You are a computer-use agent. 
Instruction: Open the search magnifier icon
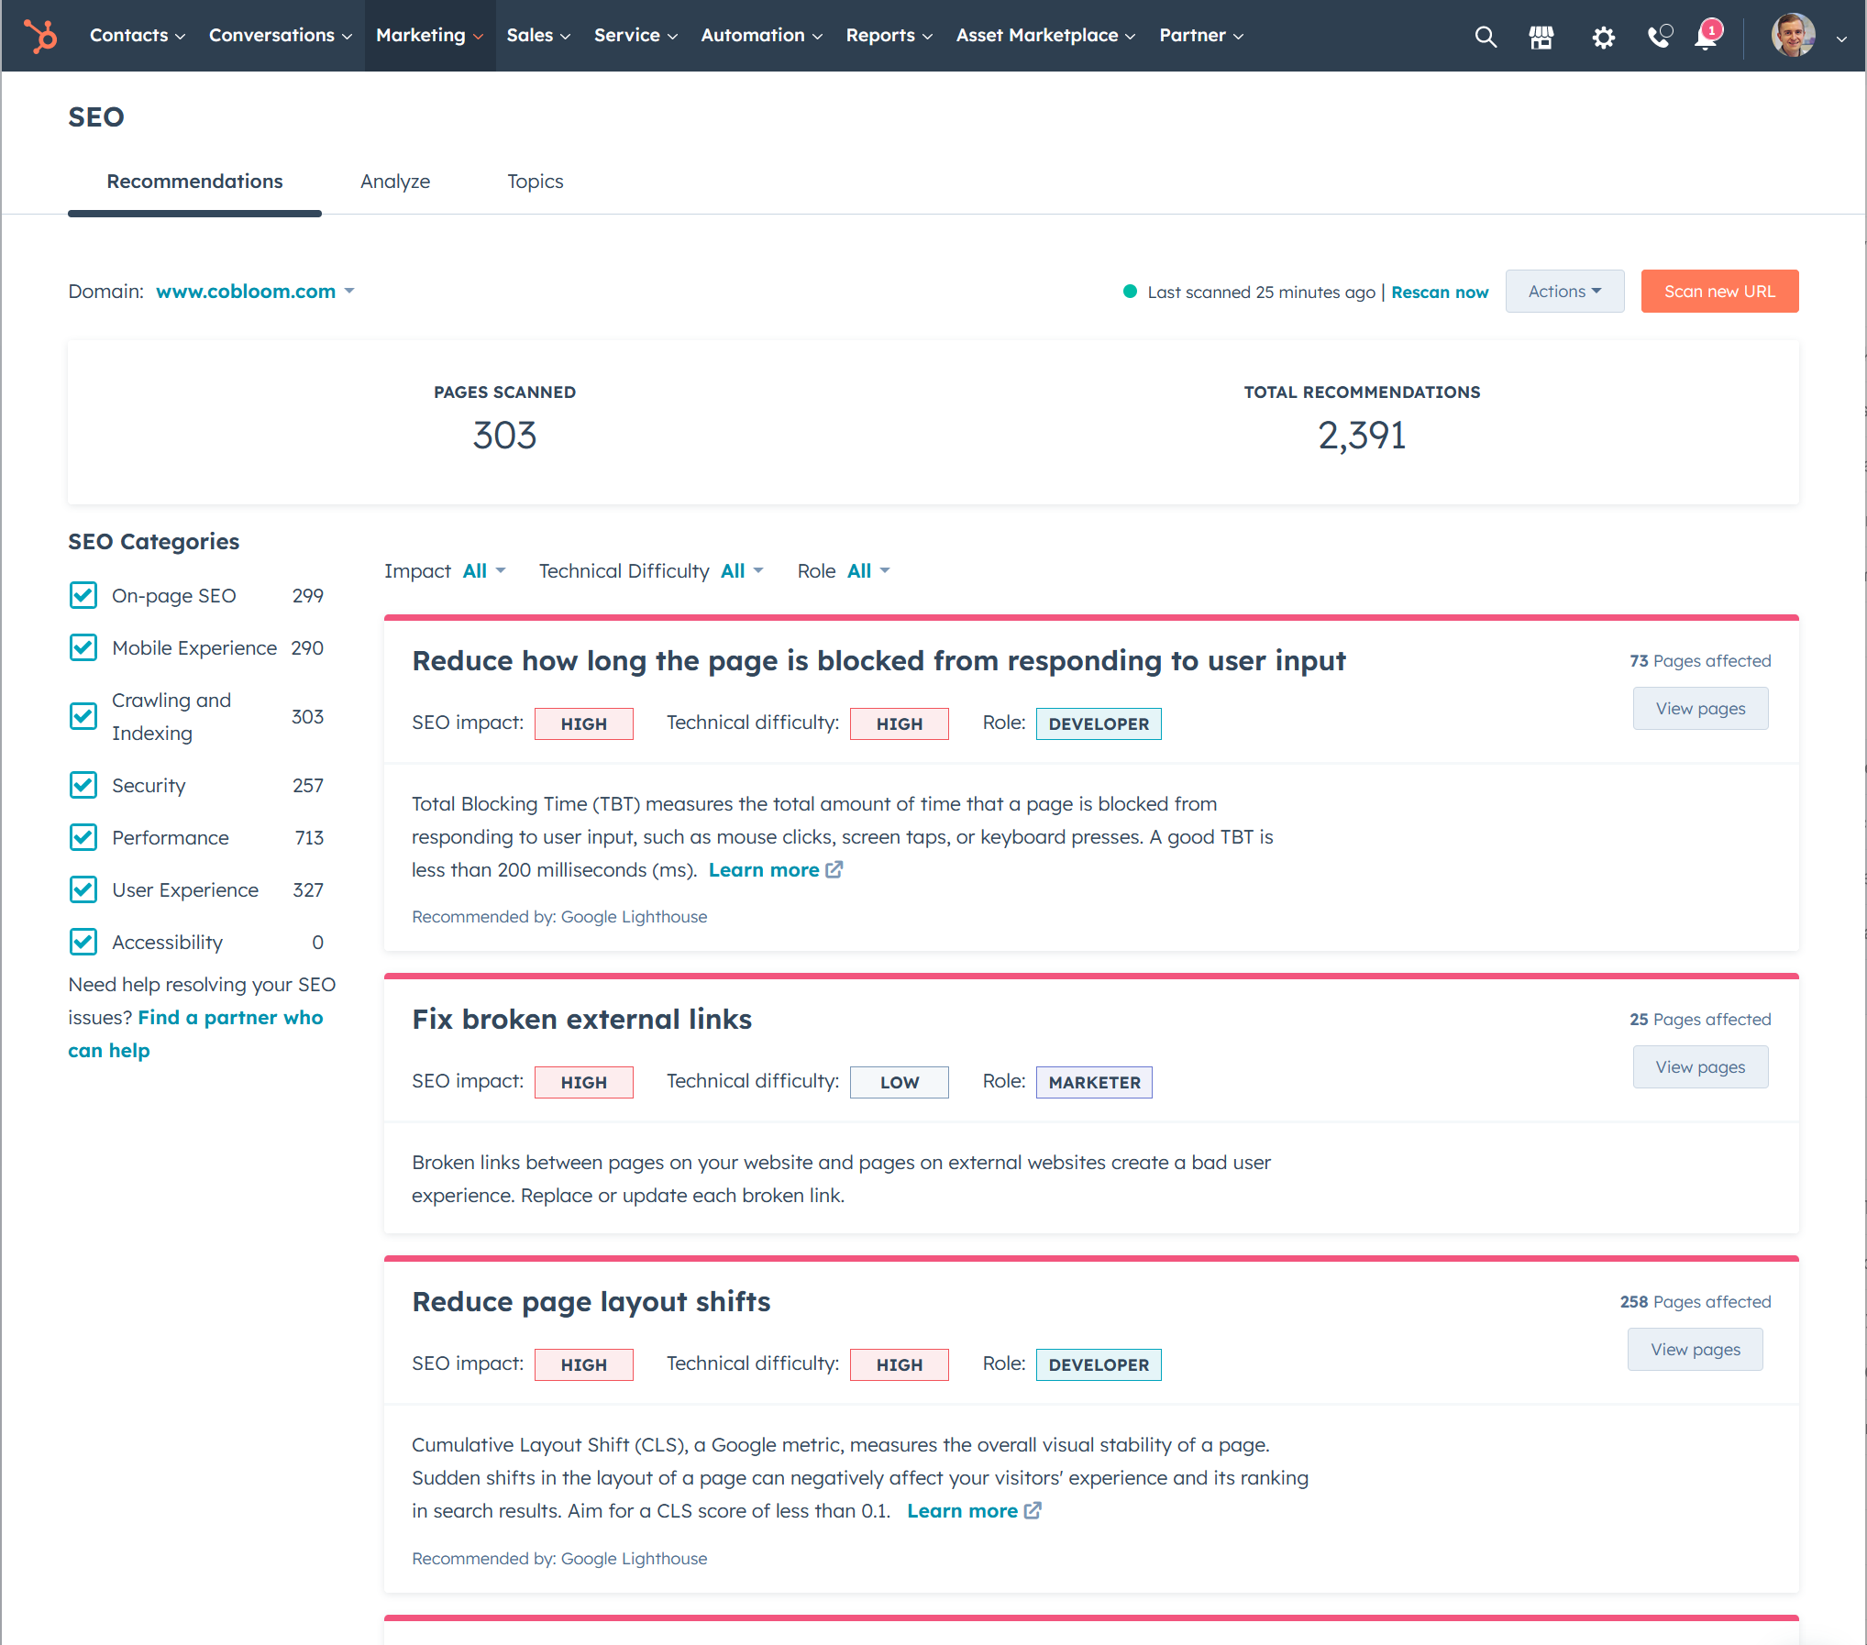pos(1485,37)
